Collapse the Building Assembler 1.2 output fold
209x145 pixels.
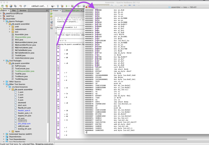(56, 27)
